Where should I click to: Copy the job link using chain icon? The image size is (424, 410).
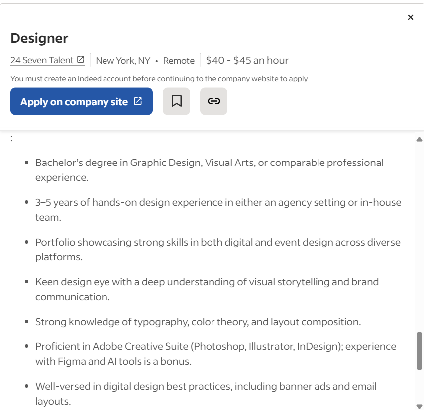click(213, 101)
